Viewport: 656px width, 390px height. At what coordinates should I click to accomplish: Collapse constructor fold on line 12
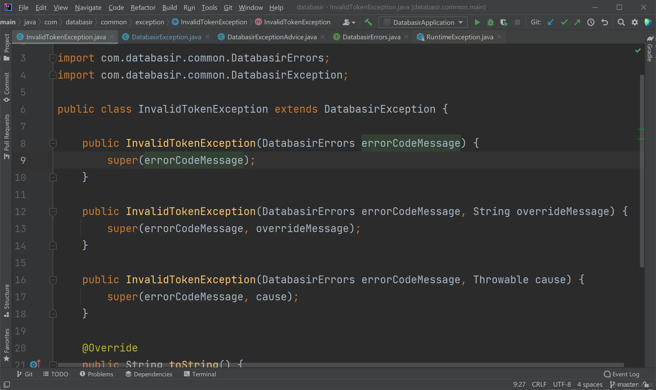(53, 212)
